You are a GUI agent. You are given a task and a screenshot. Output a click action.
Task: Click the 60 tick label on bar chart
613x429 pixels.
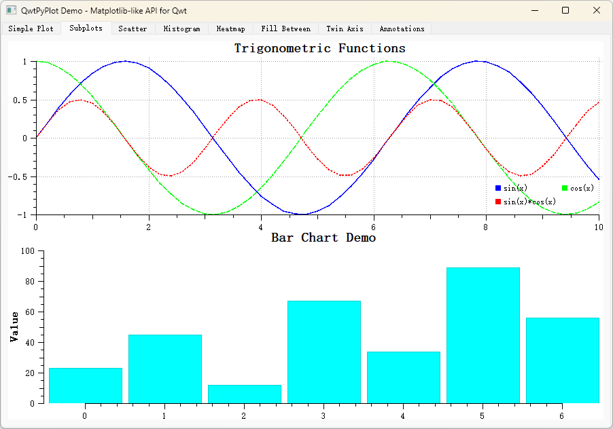30,312
